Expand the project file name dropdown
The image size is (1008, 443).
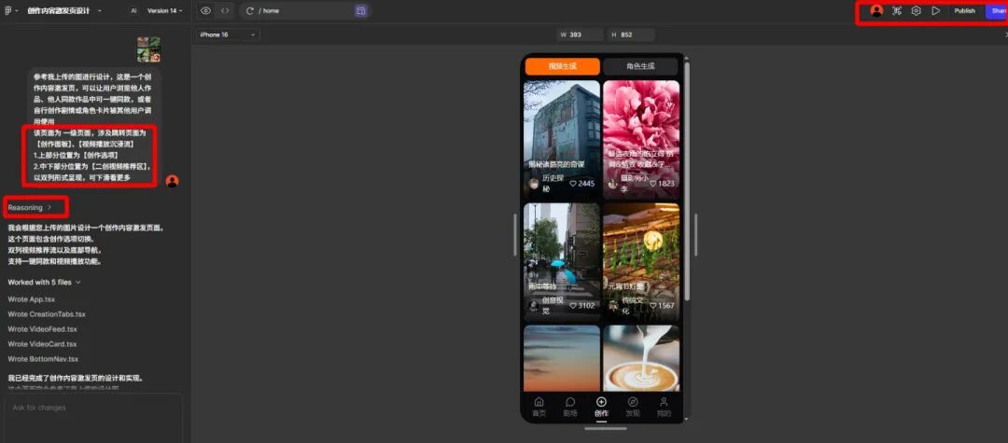tap(100, 11)
